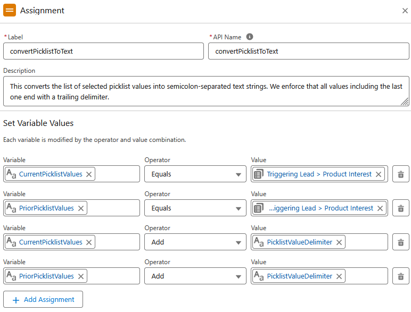Image resolution: width=411 pixels, height=312 pixels.
Task: Delete the second assignment row via trash
Action: coord(401,208)
